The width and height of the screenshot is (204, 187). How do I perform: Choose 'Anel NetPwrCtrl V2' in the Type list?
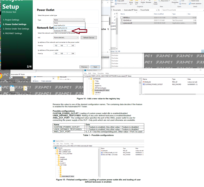click(69, 28)
